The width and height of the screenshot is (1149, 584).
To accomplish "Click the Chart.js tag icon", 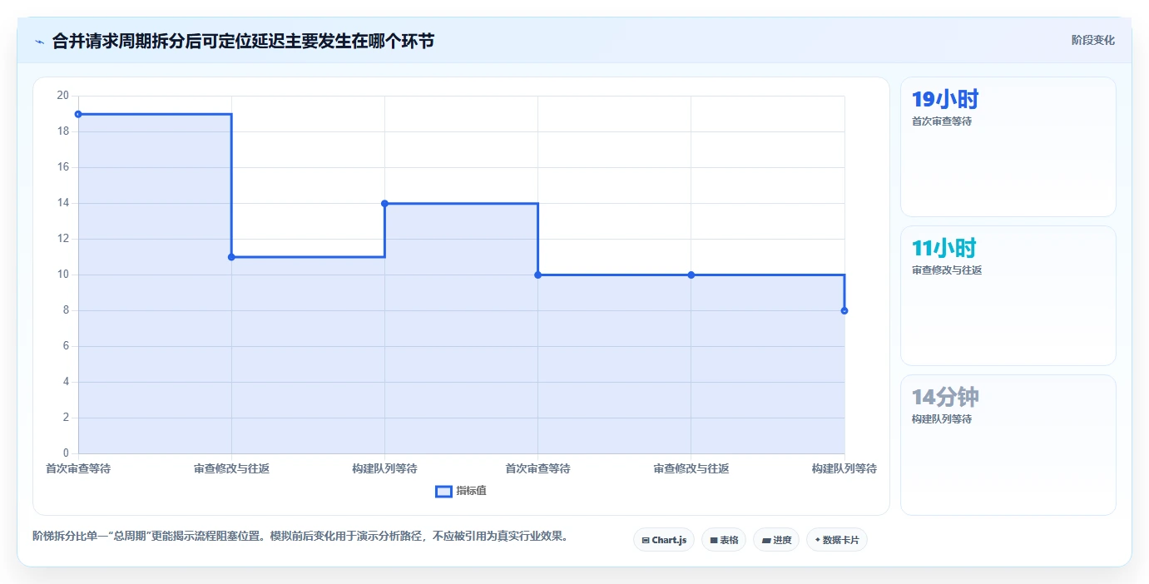I will 646,541.
